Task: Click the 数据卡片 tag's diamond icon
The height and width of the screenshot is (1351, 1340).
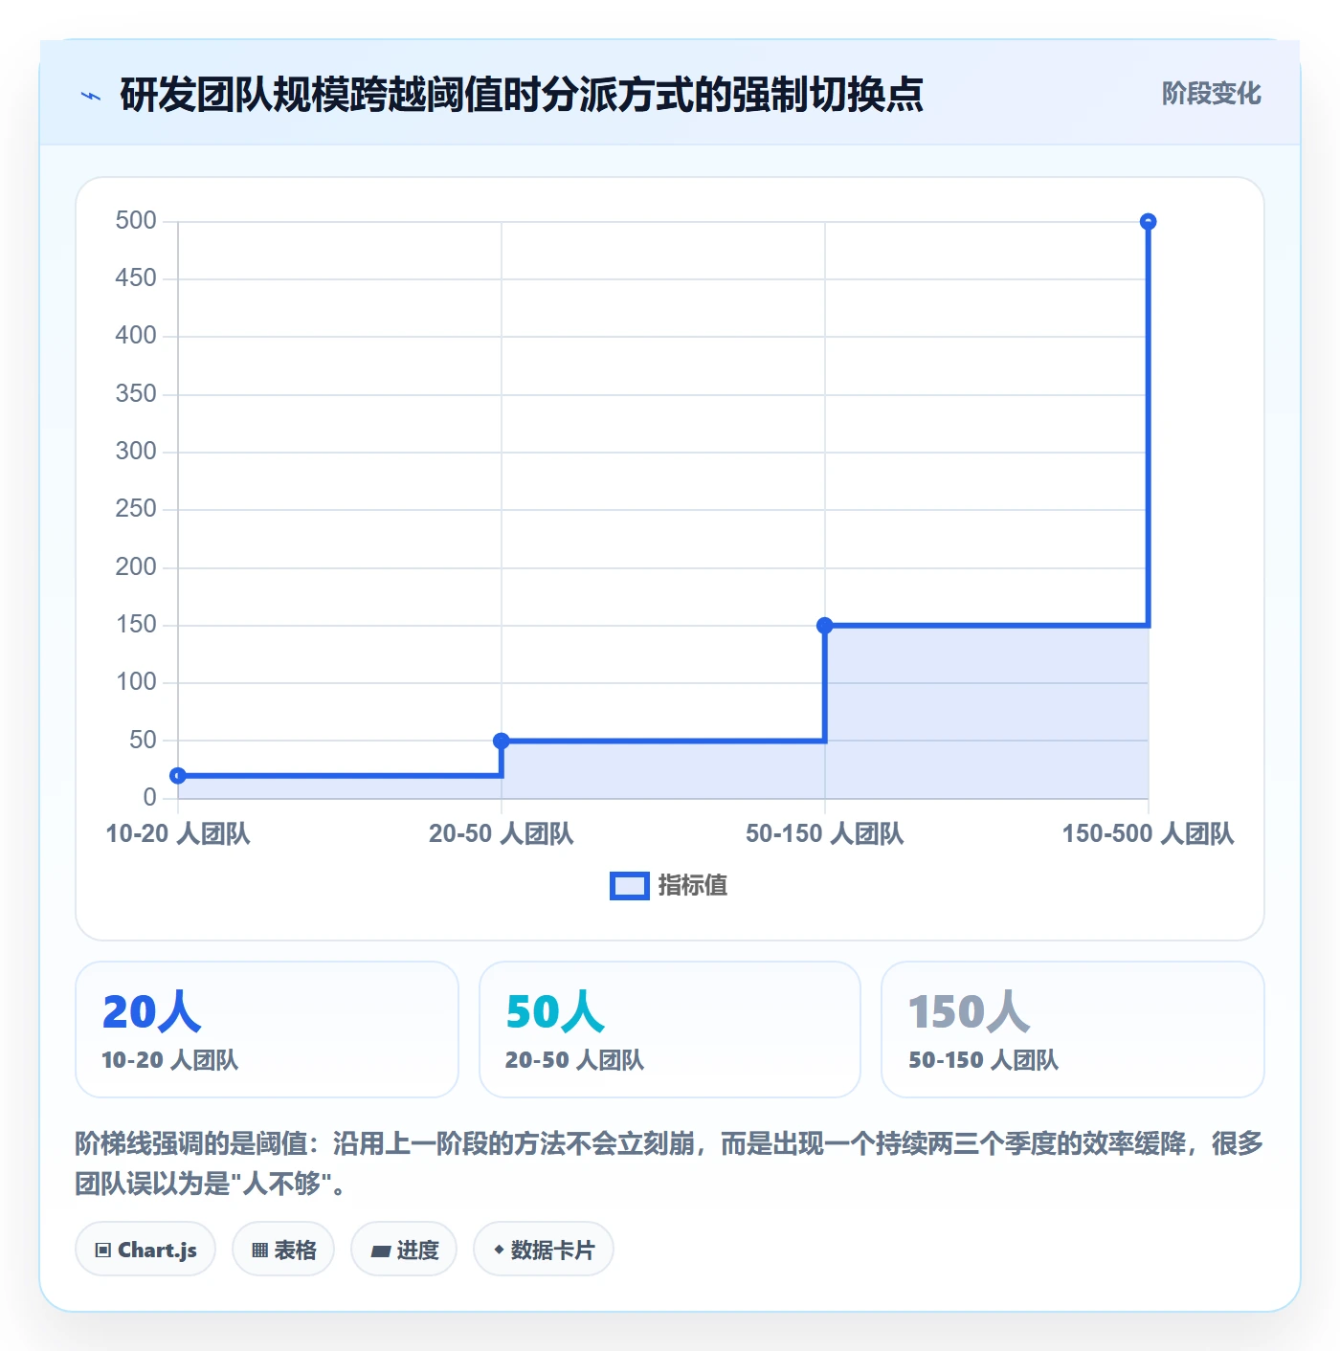Action: tap(499, 1250)
